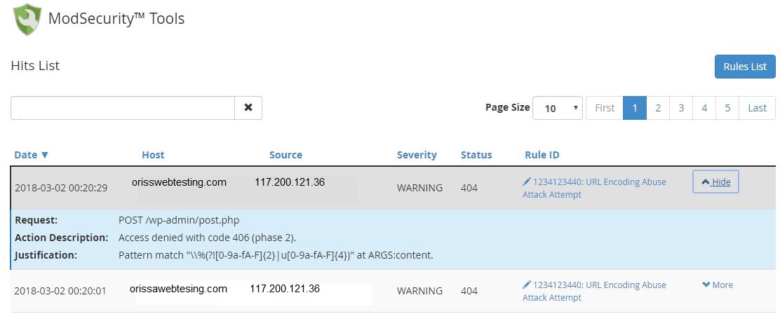Sort hits by Status column

click(x=476, y=155)
